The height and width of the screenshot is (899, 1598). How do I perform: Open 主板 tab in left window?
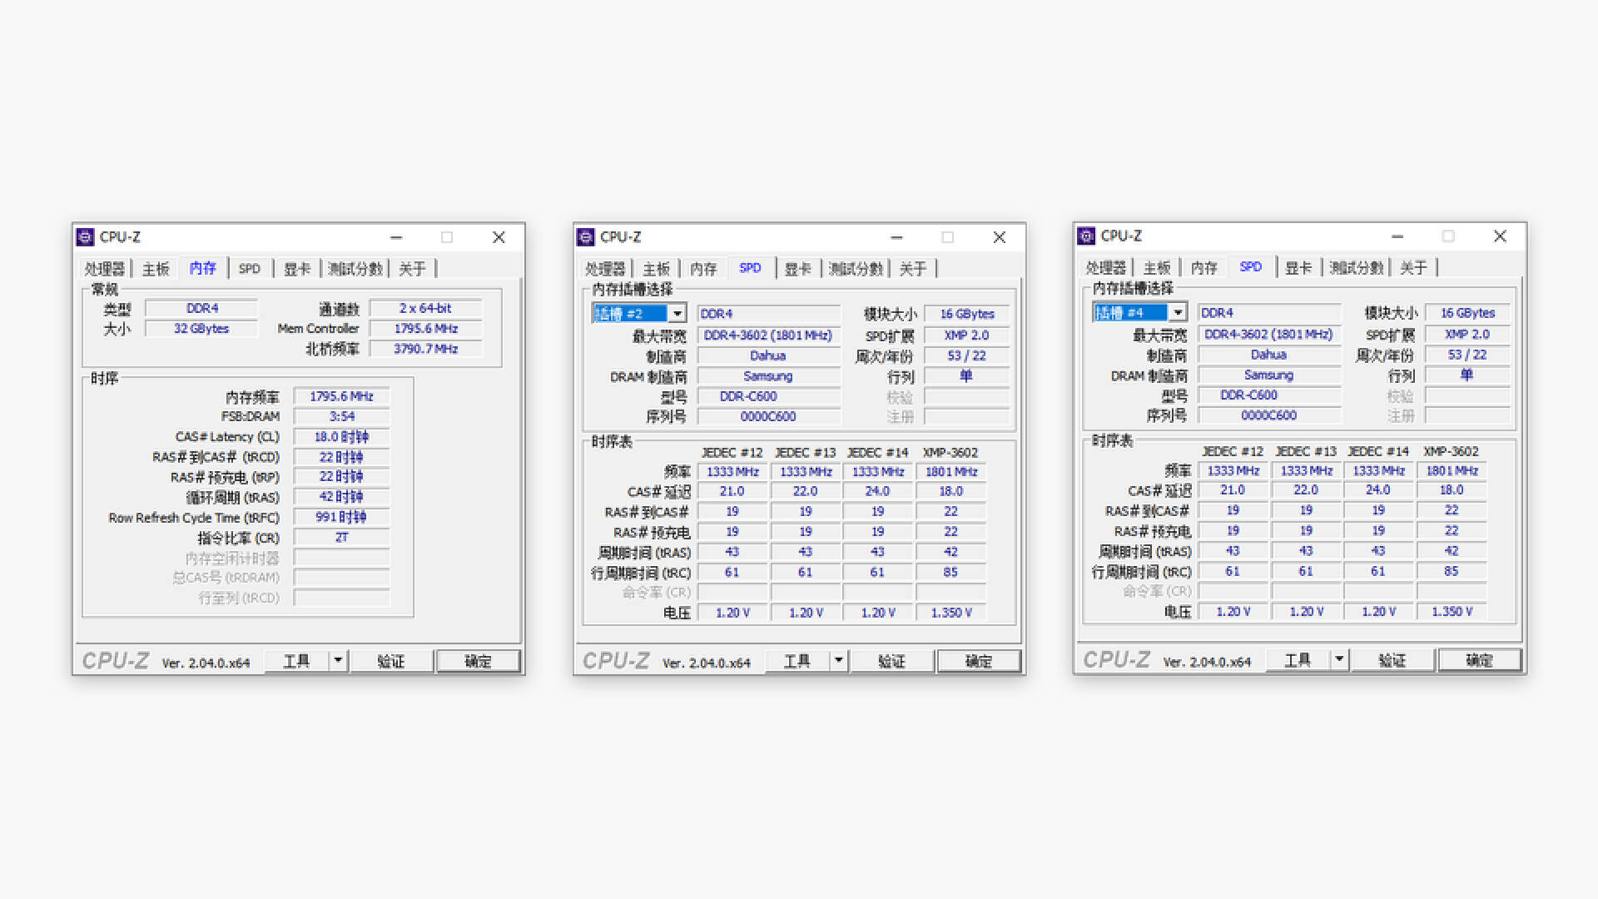click(156, 269)
